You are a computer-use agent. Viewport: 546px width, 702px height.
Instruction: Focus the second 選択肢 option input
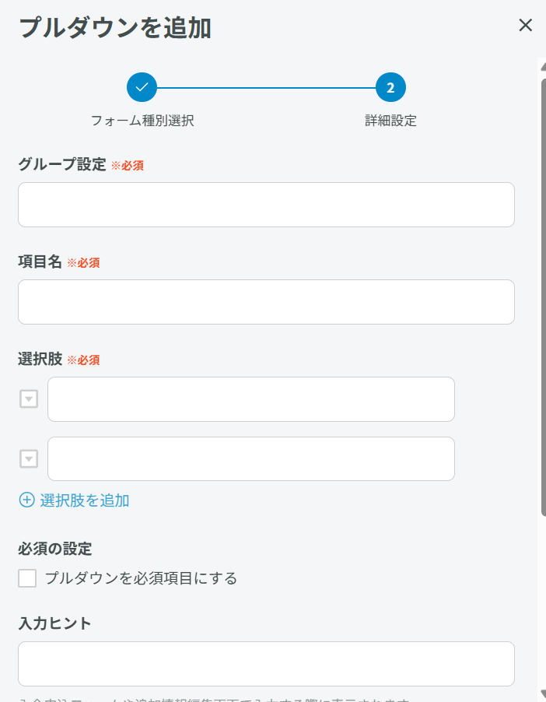(x=250, y=459)
